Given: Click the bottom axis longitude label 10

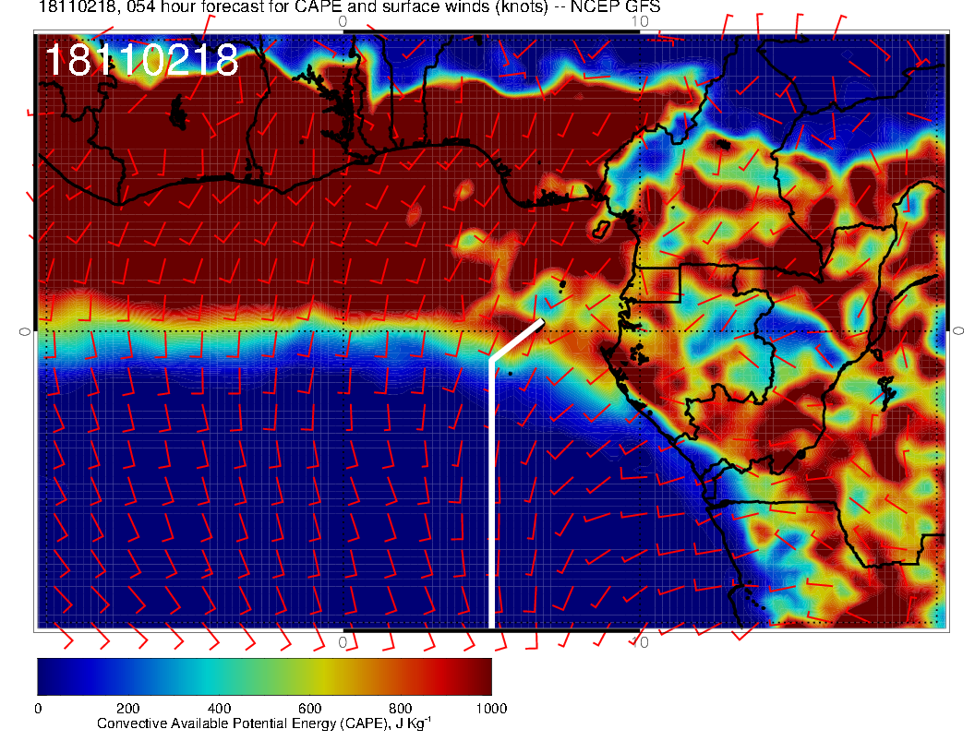Looking at the screenshot, I should tap(644, 641).
